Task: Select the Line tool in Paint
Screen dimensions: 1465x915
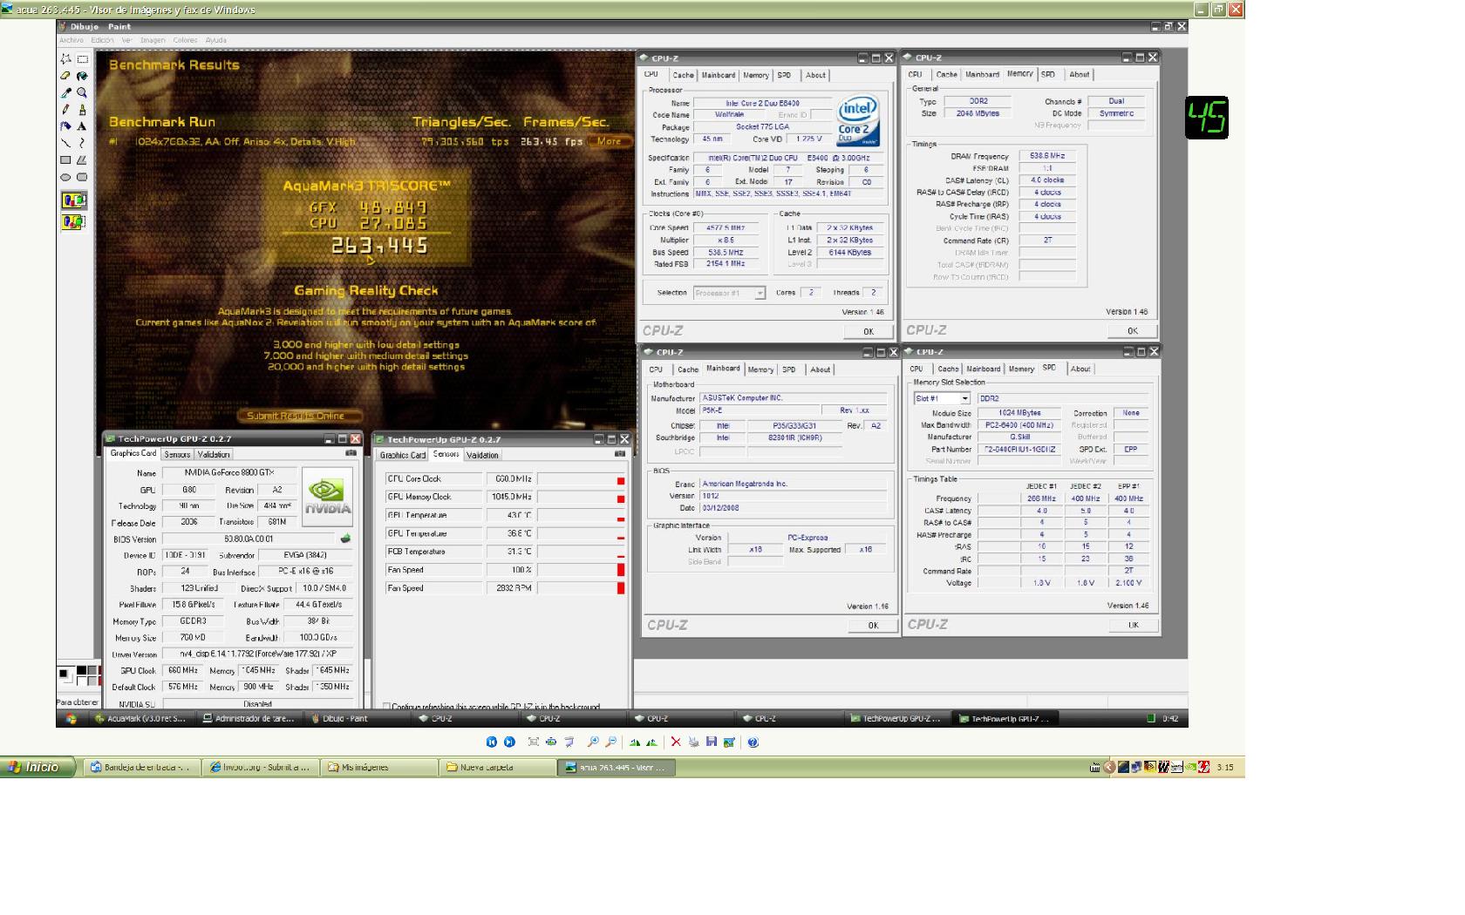Action: click(x=65, y=143)
